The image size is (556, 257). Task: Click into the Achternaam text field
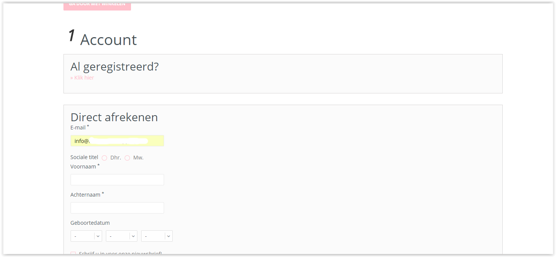point(117,208)
